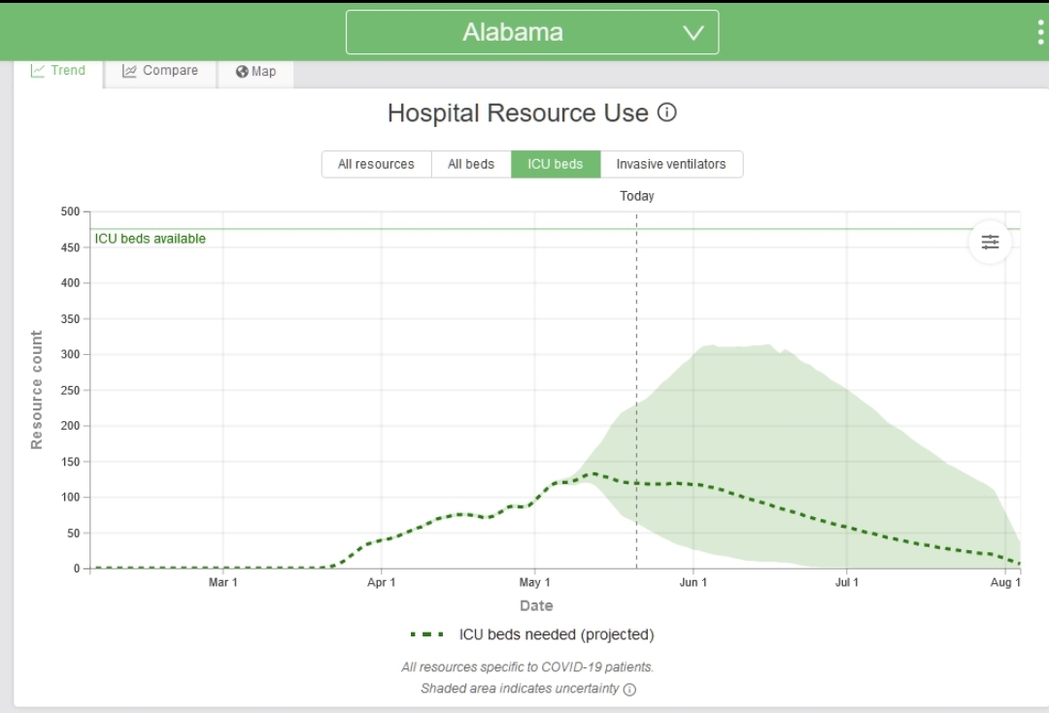
Task: Click the ICU beds available line label
Action: click(151, 239)
